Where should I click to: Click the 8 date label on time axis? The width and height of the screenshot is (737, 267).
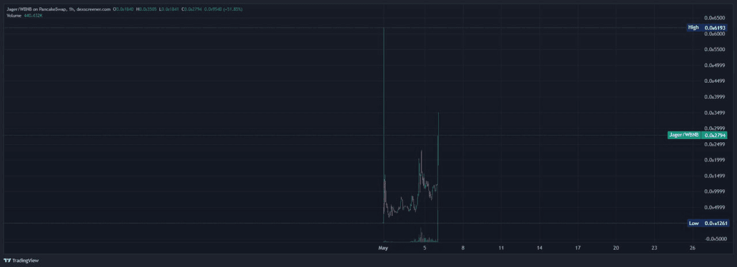pos(463,248)
